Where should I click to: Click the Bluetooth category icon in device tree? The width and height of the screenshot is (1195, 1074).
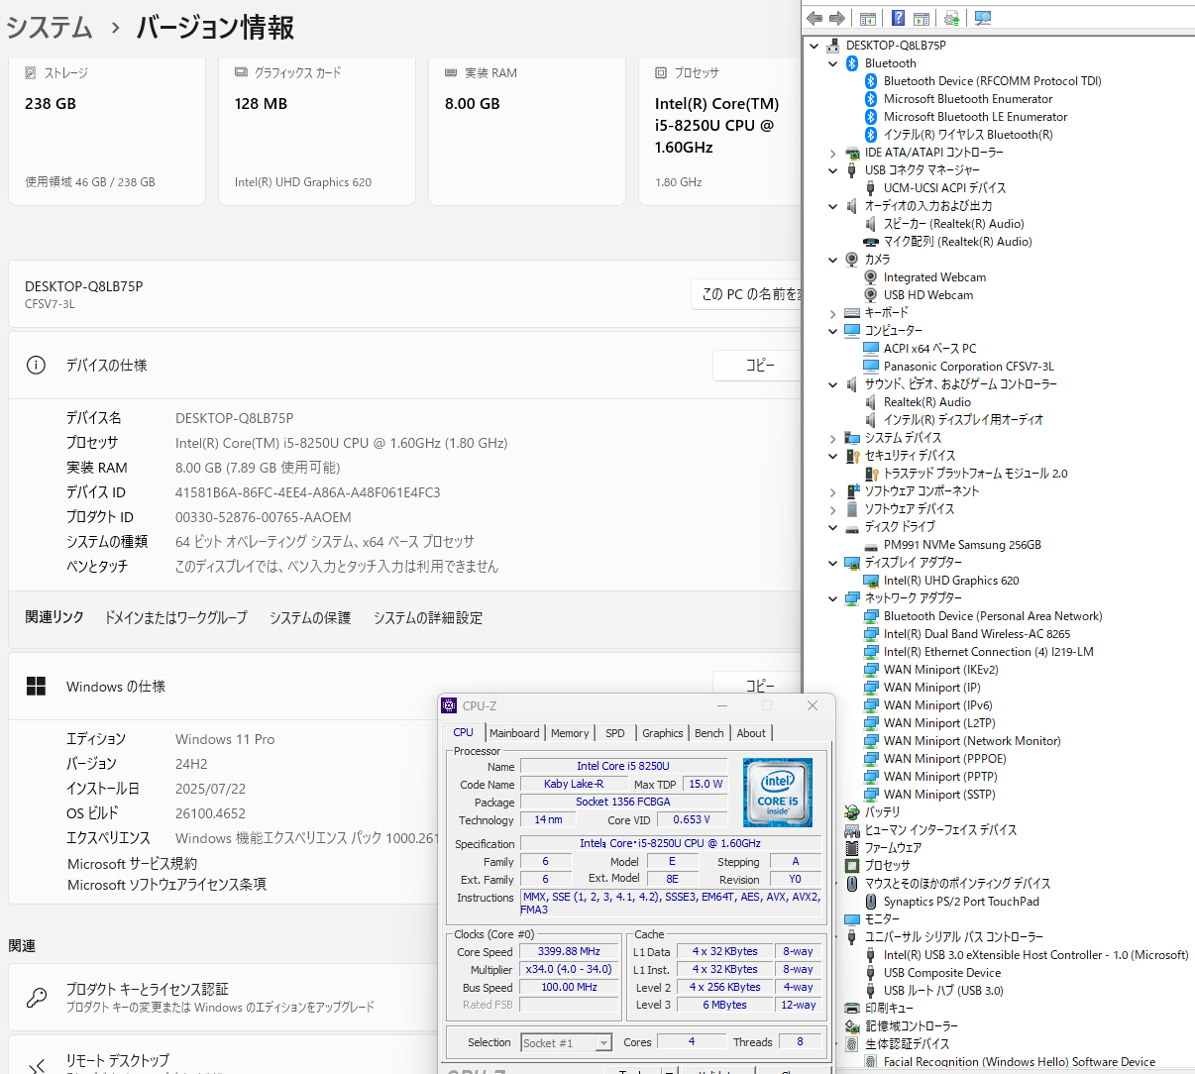tap(851, 63)
